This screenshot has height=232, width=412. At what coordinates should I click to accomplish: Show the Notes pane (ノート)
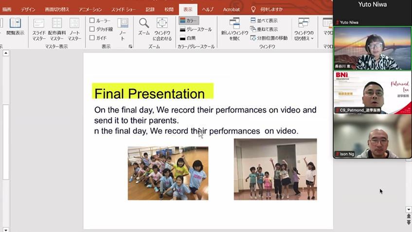pos(123,29)
